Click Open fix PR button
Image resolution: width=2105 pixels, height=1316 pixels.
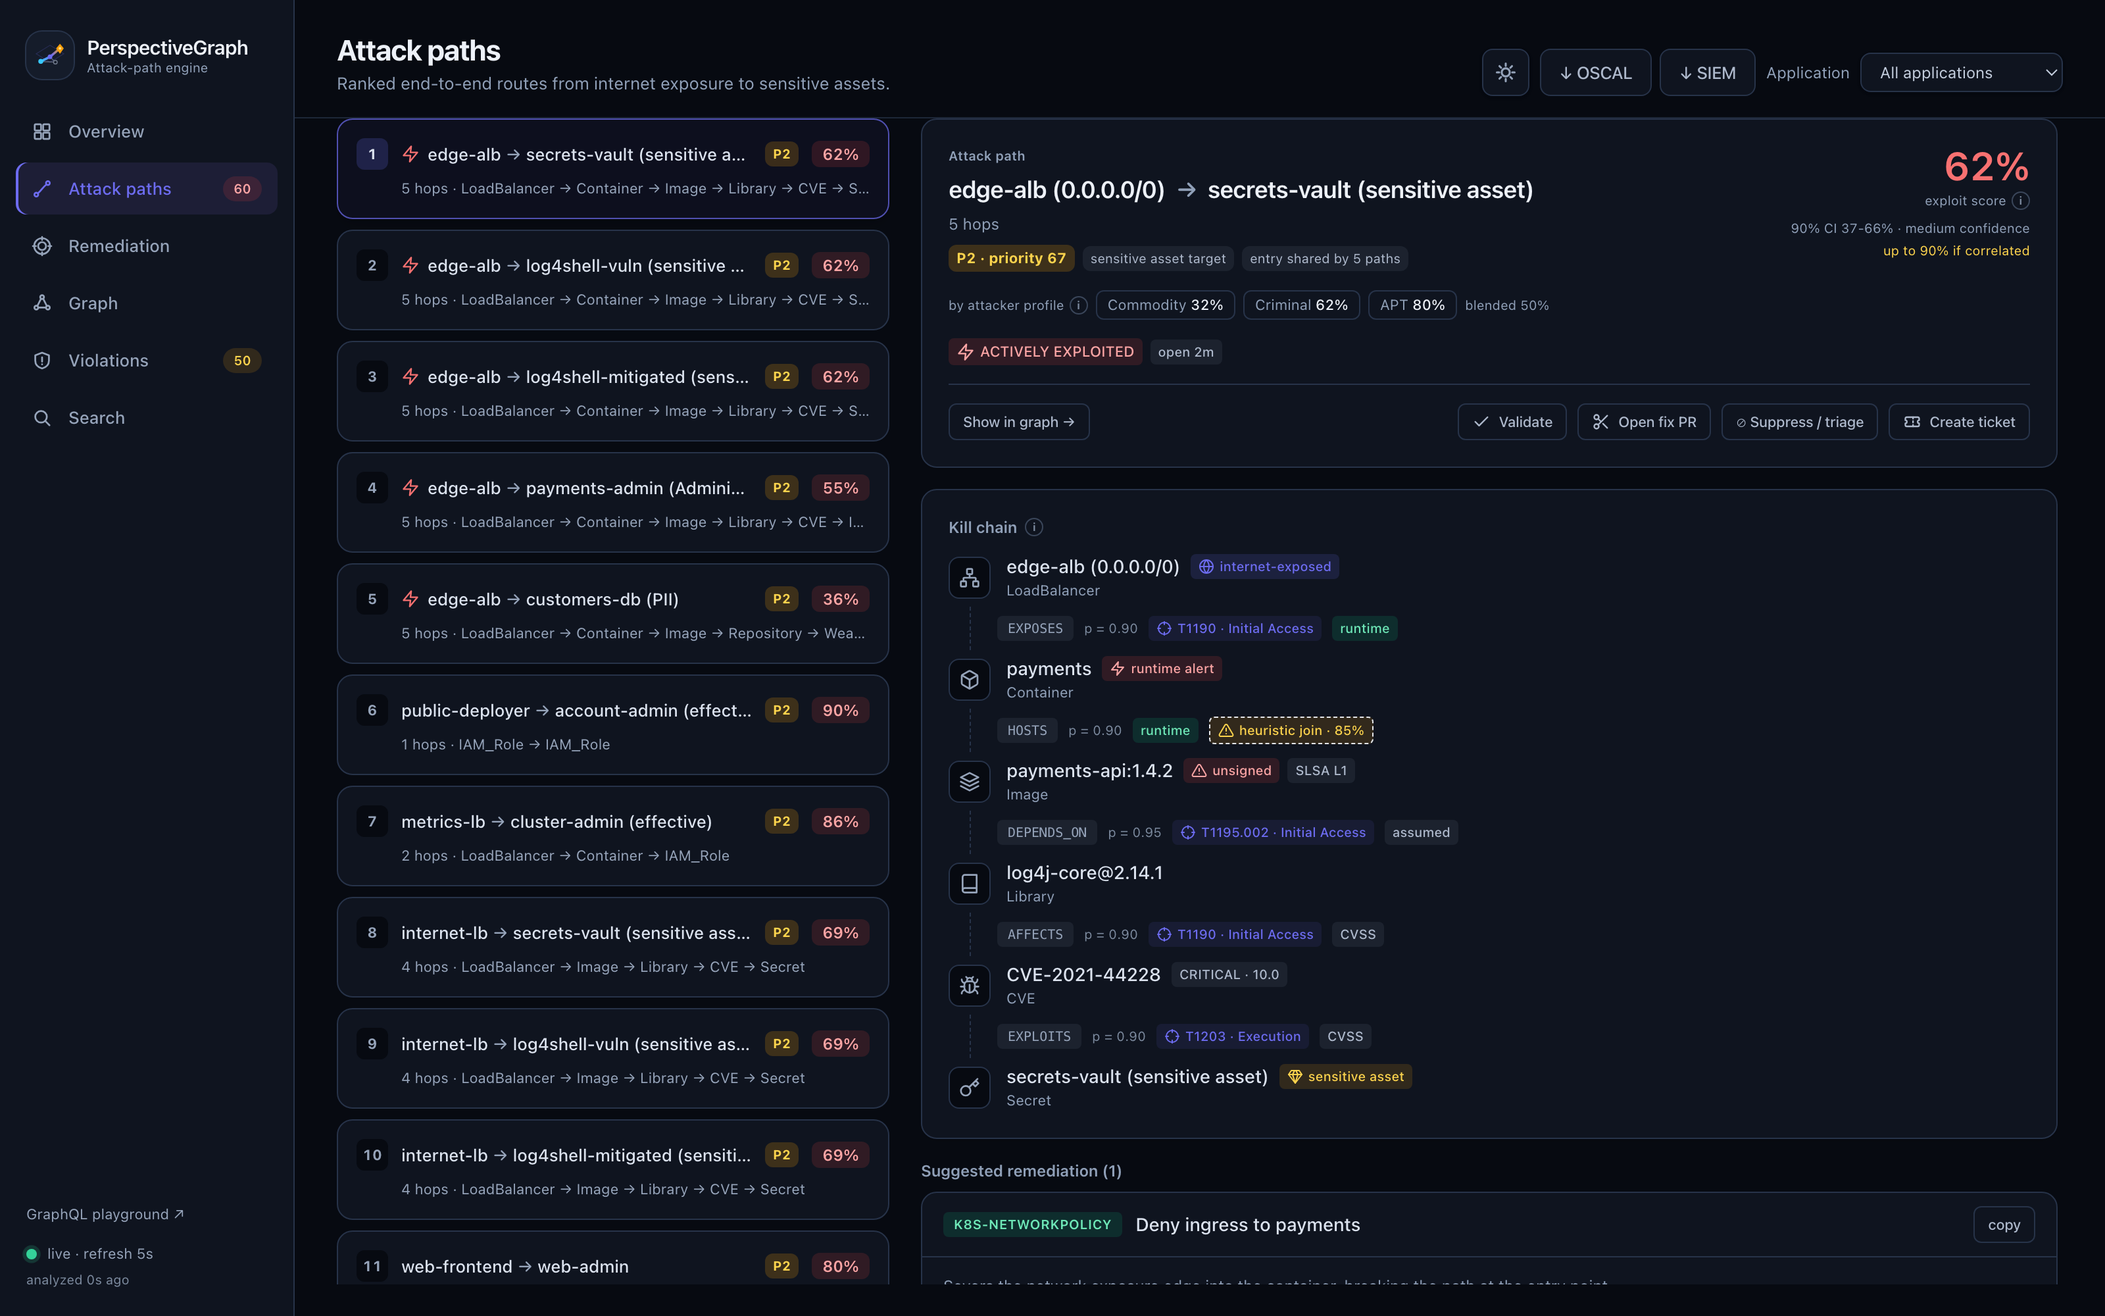[x=1643, y=422]
